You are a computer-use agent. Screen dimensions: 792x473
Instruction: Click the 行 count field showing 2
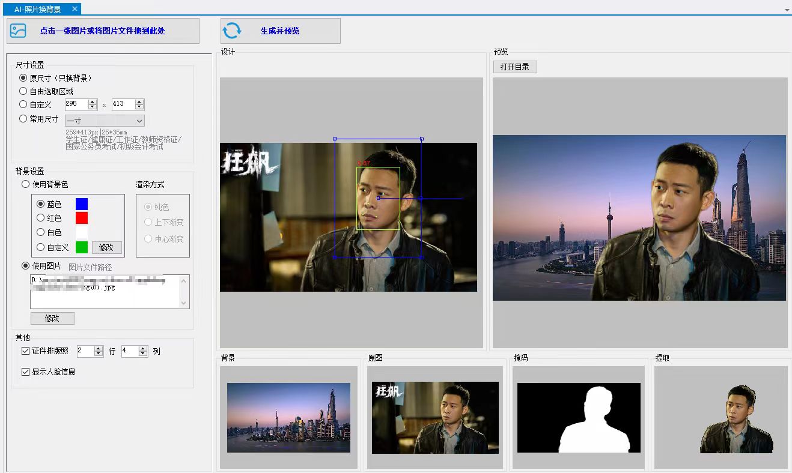[x=85, y=351]
